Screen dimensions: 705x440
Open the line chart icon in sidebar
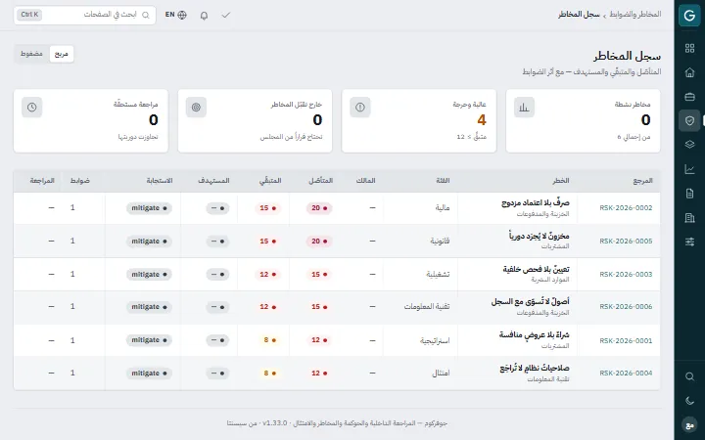(x=689, y=169)
